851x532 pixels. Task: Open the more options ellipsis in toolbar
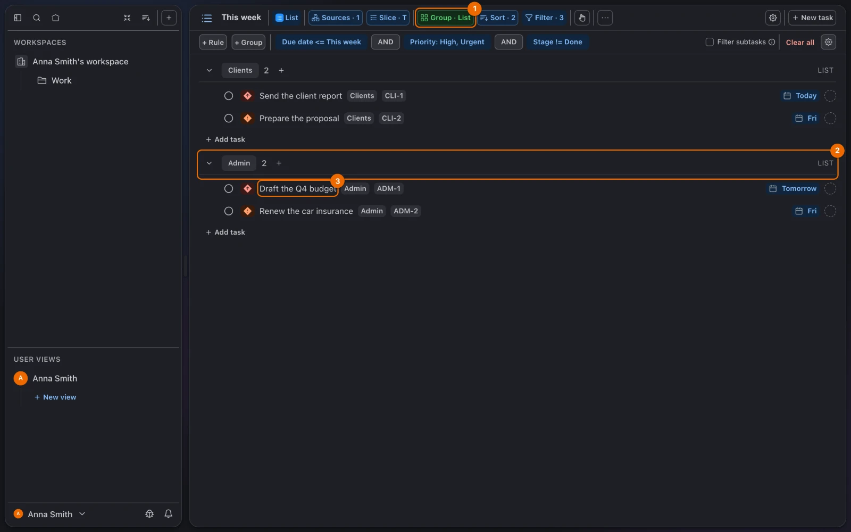point(605,18)
